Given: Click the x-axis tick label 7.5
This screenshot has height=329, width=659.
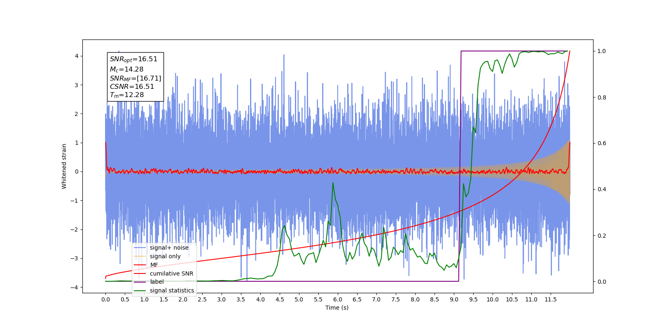Looking at the screenshot, I should pos(396,299).
